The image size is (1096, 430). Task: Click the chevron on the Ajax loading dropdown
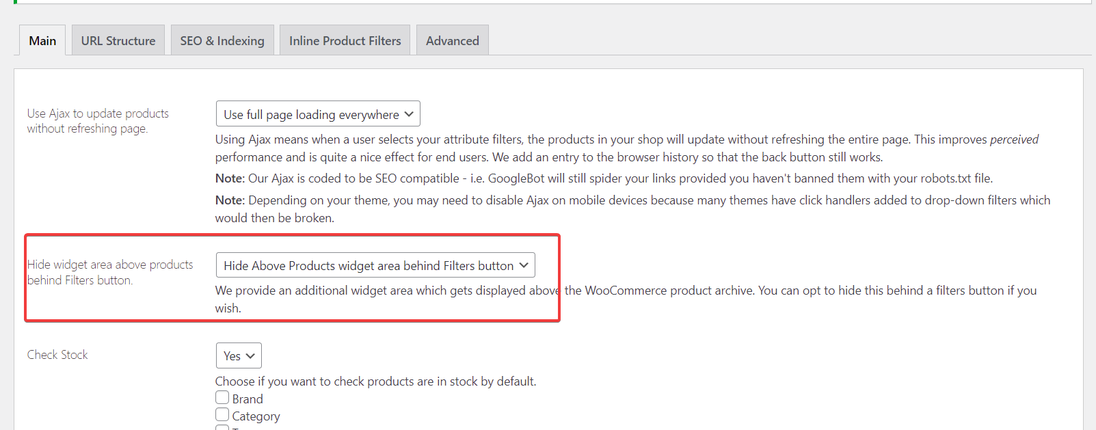pos(409,113)
